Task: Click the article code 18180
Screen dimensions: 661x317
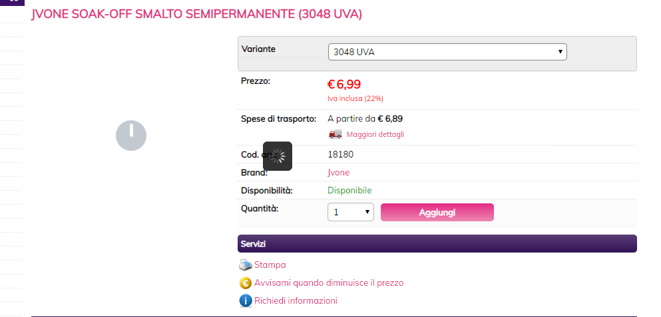Action: tap(341, 154)
